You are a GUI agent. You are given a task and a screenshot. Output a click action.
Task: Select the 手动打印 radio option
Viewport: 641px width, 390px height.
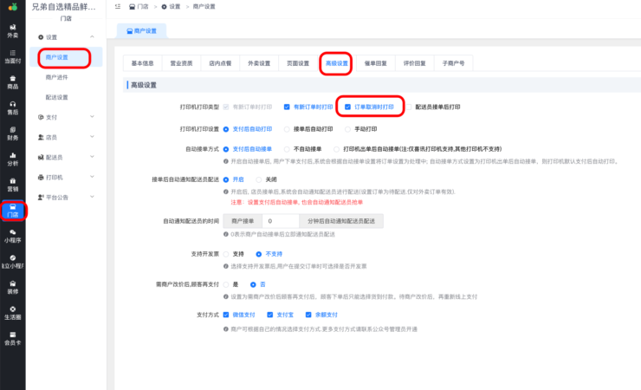click(347, 129)
